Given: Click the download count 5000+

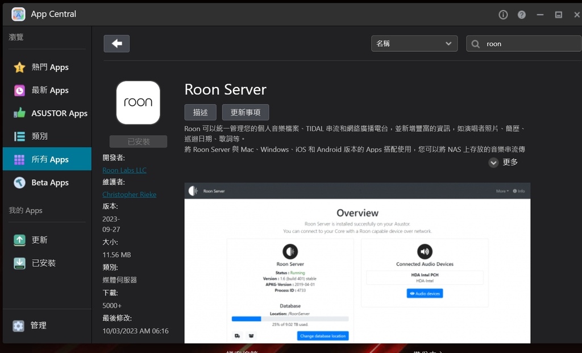Looking at the screenshot, I should pyautogui.click(x=112, y=305).
